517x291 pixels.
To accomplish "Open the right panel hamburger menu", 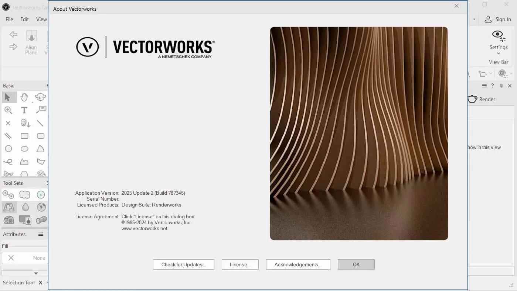I will click(x=484, y=86).
